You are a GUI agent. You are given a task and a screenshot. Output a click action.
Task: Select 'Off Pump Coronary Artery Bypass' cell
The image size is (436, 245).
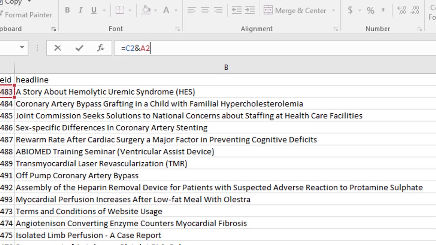(x=225, y=176)
